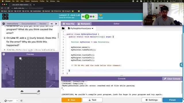
Task: Open the Code.org logo home link
Action: click(x=5, y=17)
